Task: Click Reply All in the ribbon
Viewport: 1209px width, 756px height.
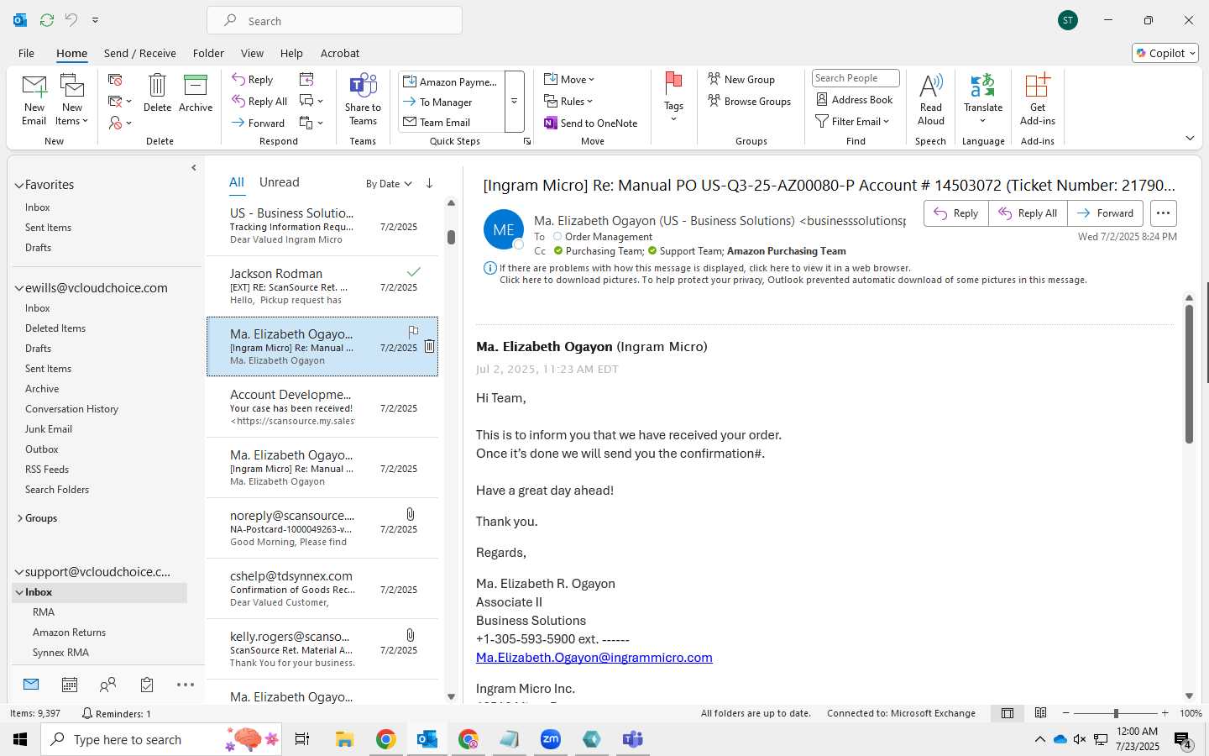Action: [260, 101]
